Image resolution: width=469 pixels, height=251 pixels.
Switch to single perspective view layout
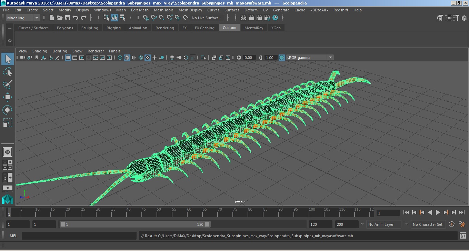click(x=8, y=152)
